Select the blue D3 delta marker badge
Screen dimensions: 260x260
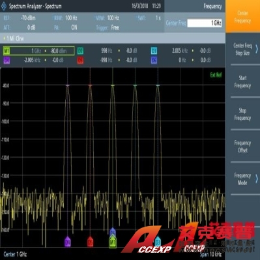154,51
